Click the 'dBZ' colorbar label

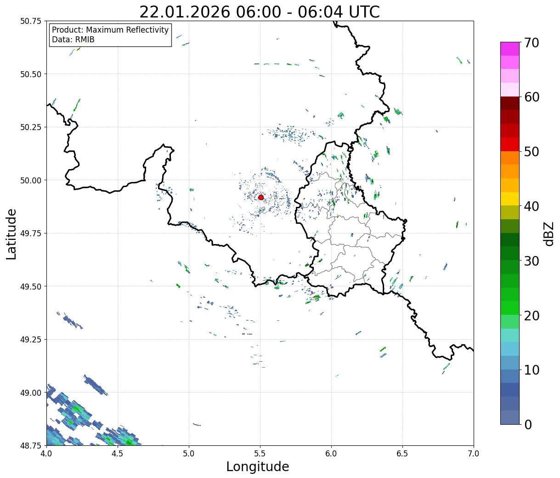549,233
